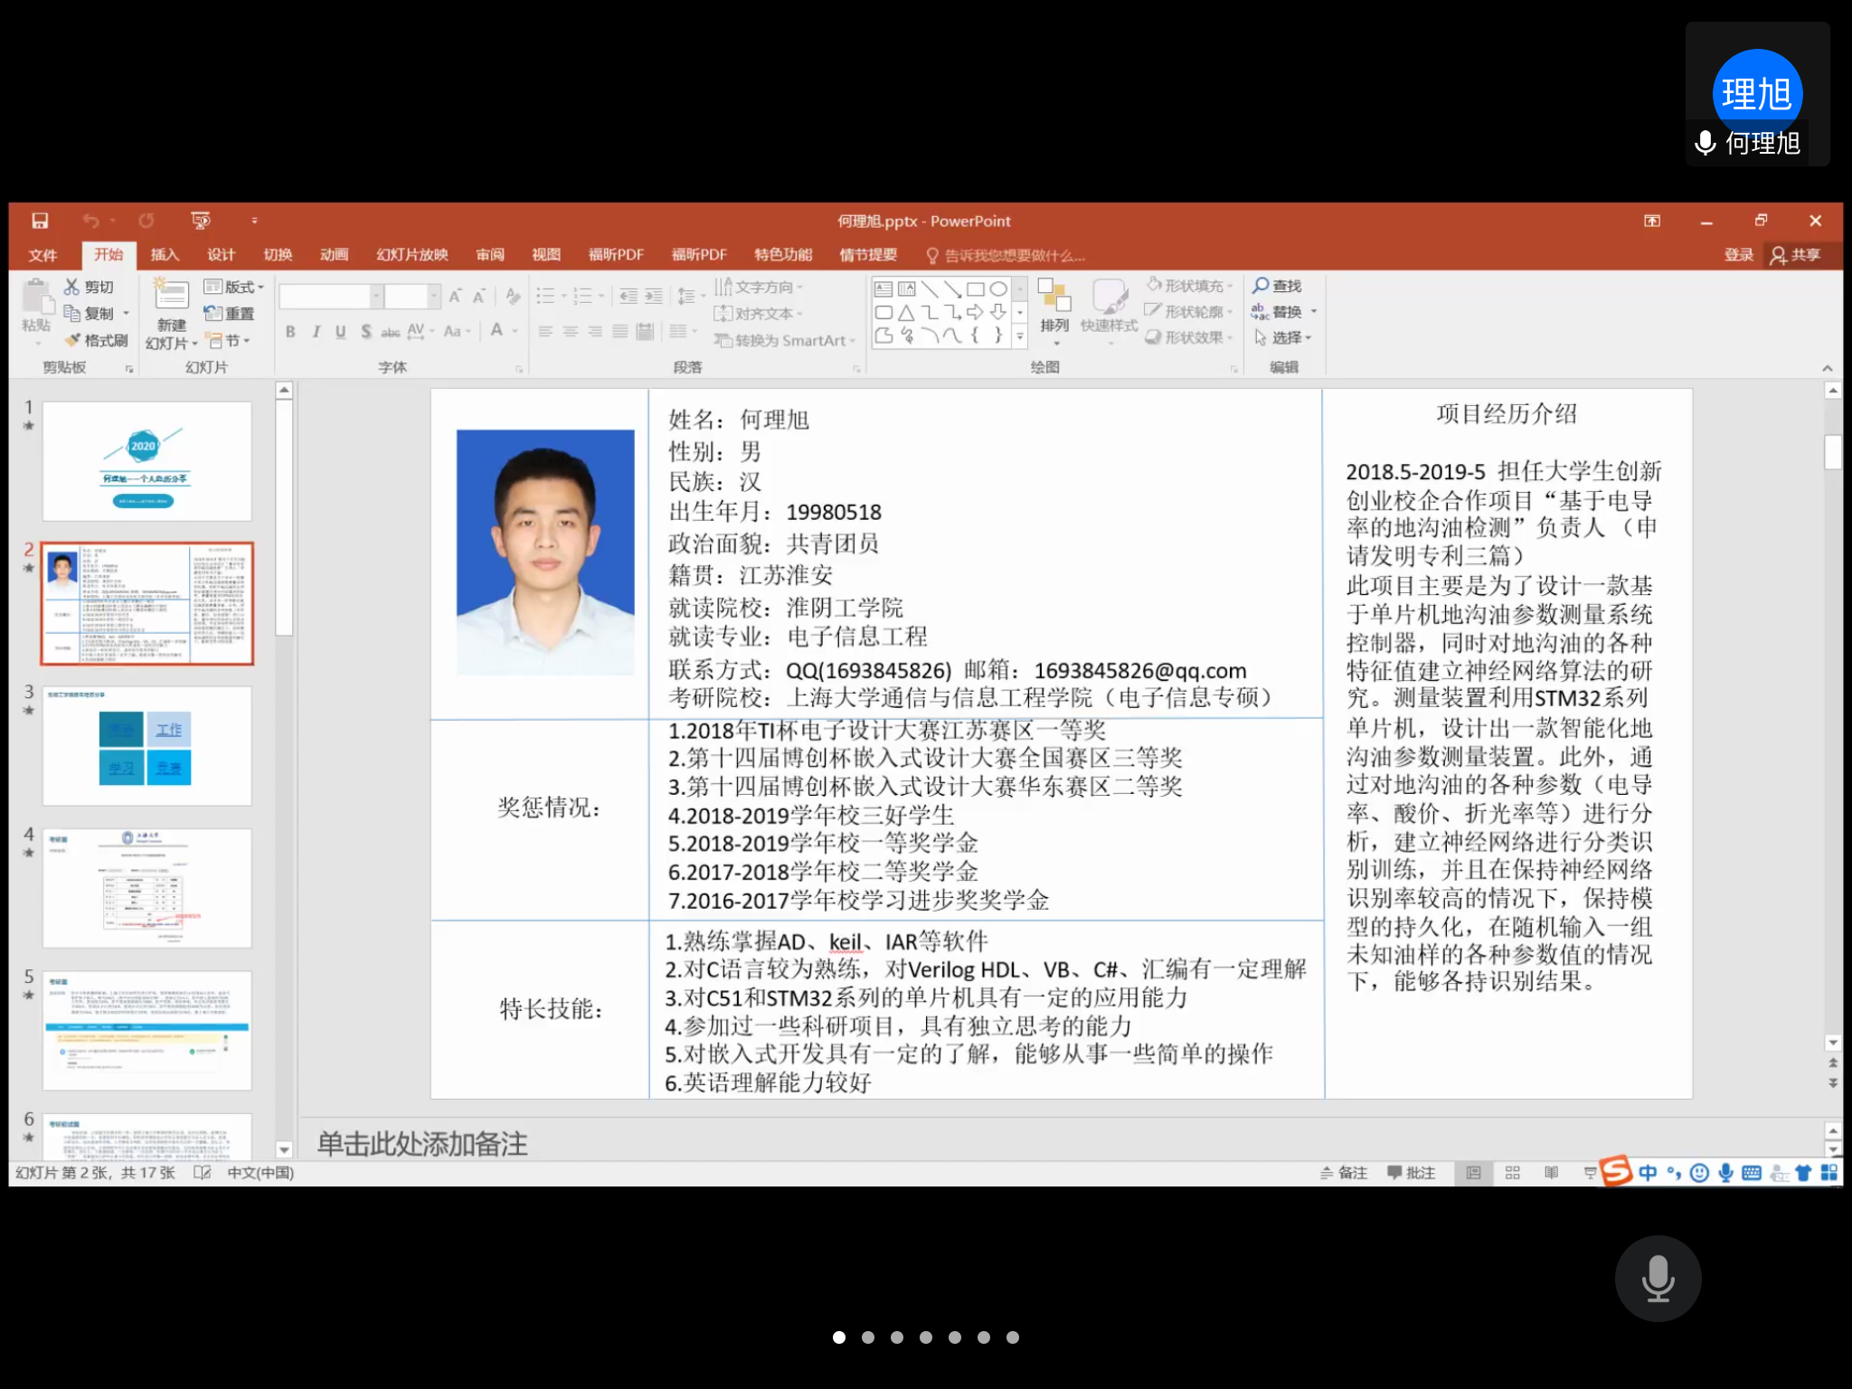Click the Share button
This screenshot has height=1389, width=1852.
coord(1795,255)
